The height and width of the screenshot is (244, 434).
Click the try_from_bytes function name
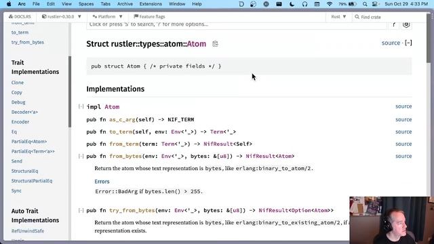pos(132,211)
